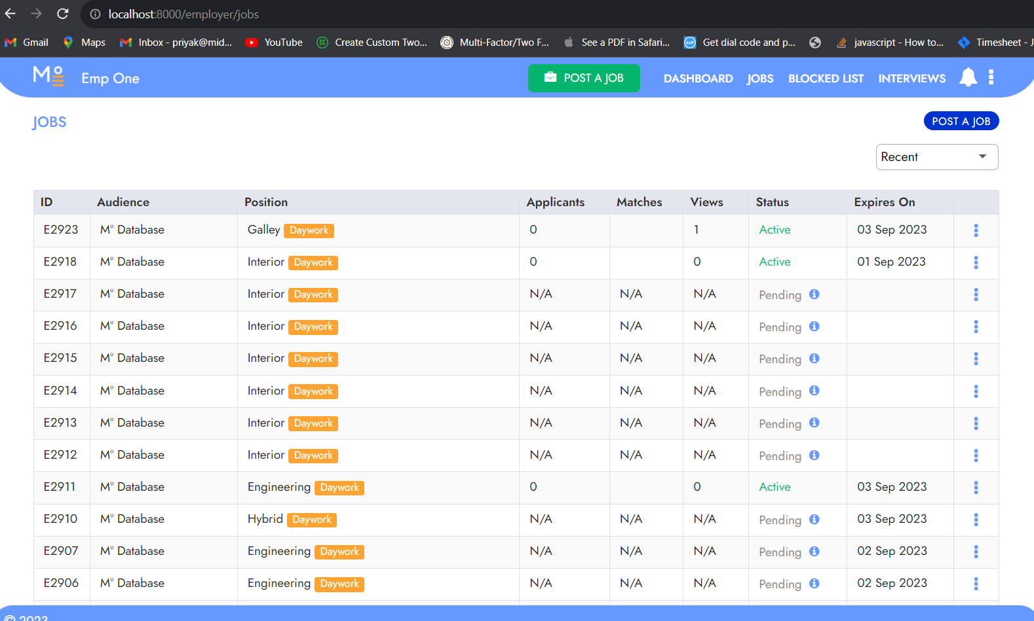Reload the page with the browser refresh icon

coord(63,14)
